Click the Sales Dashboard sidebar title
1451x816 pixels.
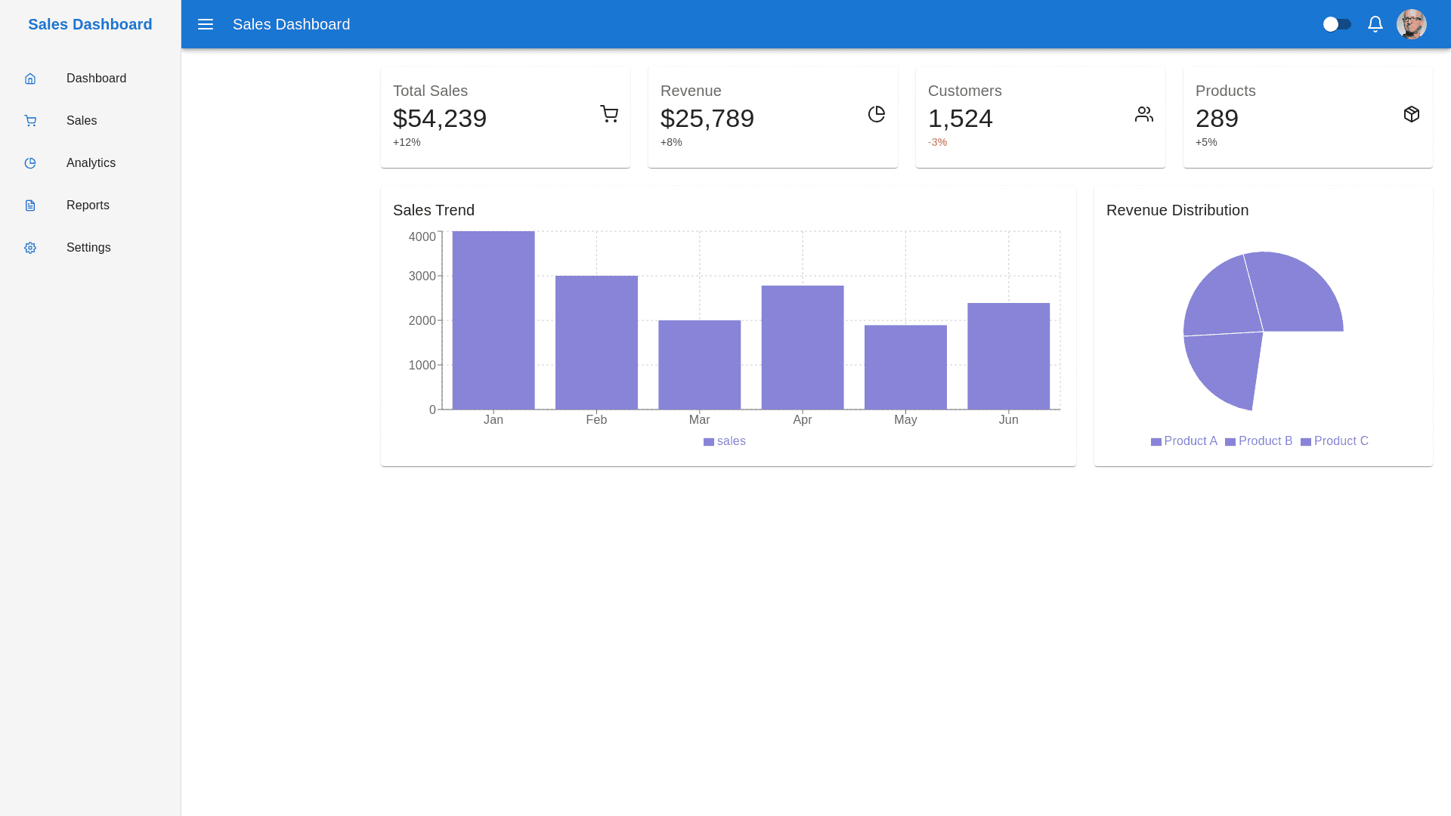coord(90,24)
